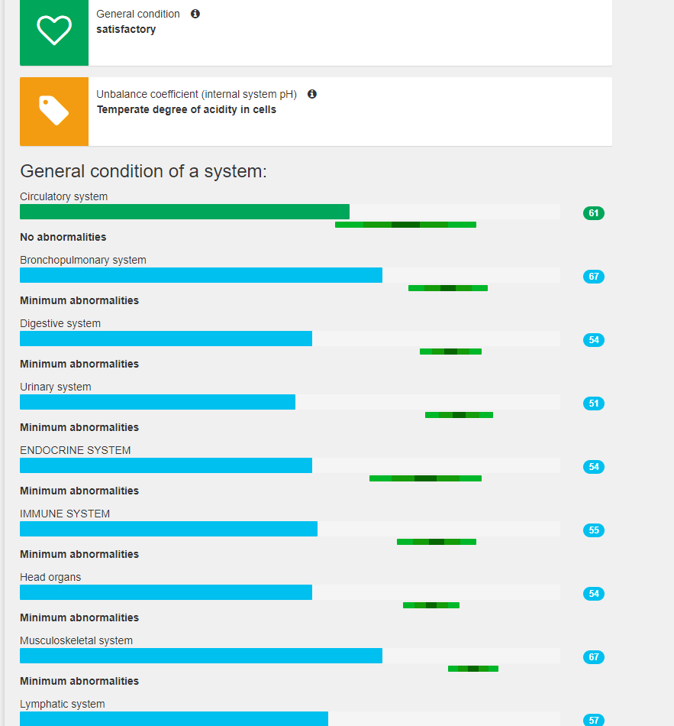Click the small green range bar under Circulatory

click(405, 225)
